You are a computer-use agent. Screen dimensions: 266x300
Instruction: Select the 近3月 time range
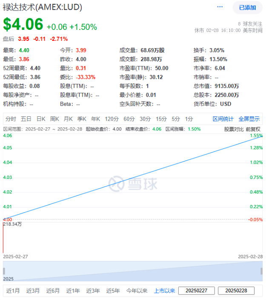pos(33,291)
